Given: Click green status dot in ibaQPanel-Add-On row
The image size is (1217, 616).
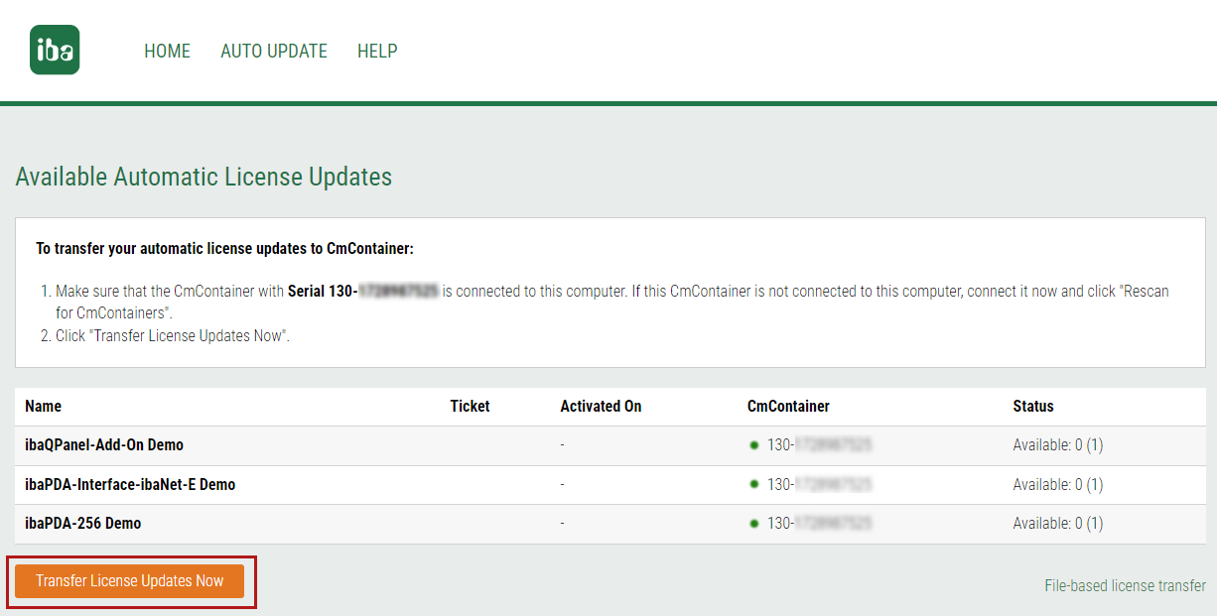Looking at the screenshot, I should click(754, 445).
